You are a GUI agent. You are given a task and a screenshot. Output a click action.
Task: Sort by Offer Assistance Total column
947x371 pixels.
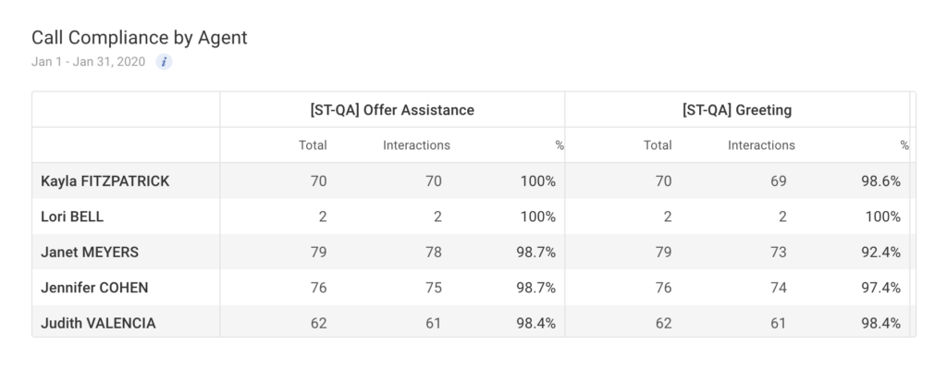point(313,145)
